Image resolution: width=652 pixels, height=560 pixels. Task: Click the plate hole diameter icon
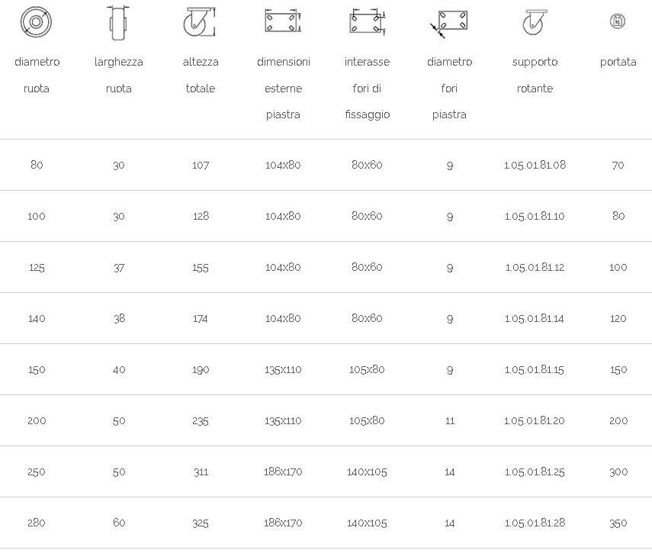449,24
